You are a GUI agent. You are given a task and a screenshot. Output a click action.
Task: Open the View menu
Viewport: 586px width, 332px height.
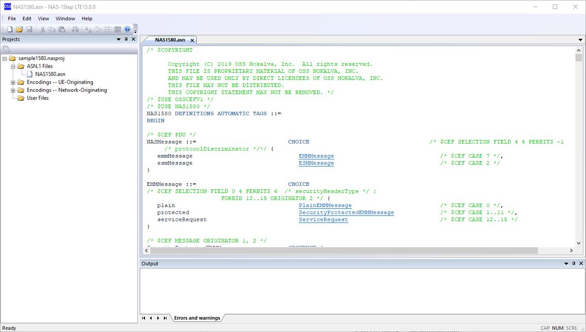(43, 19)
